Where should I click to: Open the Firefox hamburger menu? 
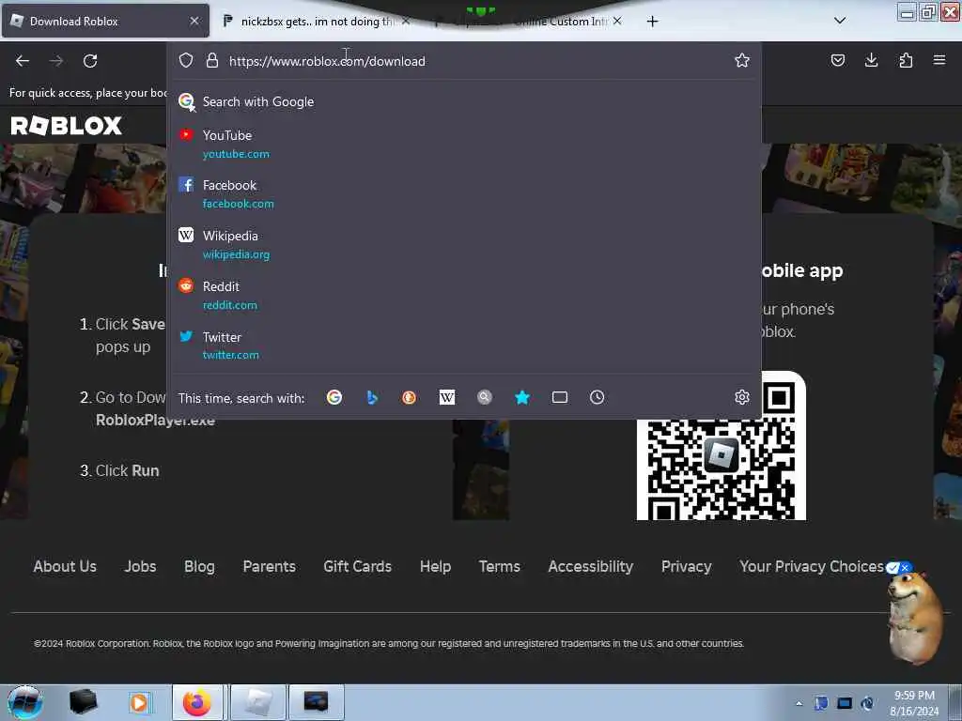tap(939, 60)
